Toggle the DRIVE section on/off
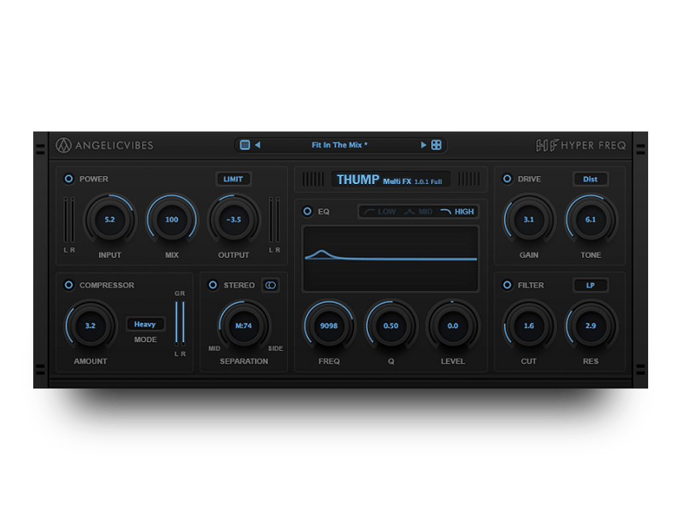Screen dimensions: 682x520 [507, 179]
